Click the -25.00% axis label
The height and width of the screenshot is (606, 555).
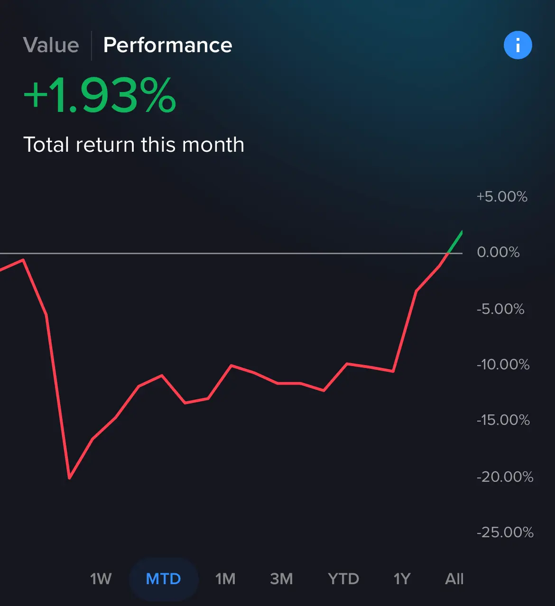[x=505, y=533]
